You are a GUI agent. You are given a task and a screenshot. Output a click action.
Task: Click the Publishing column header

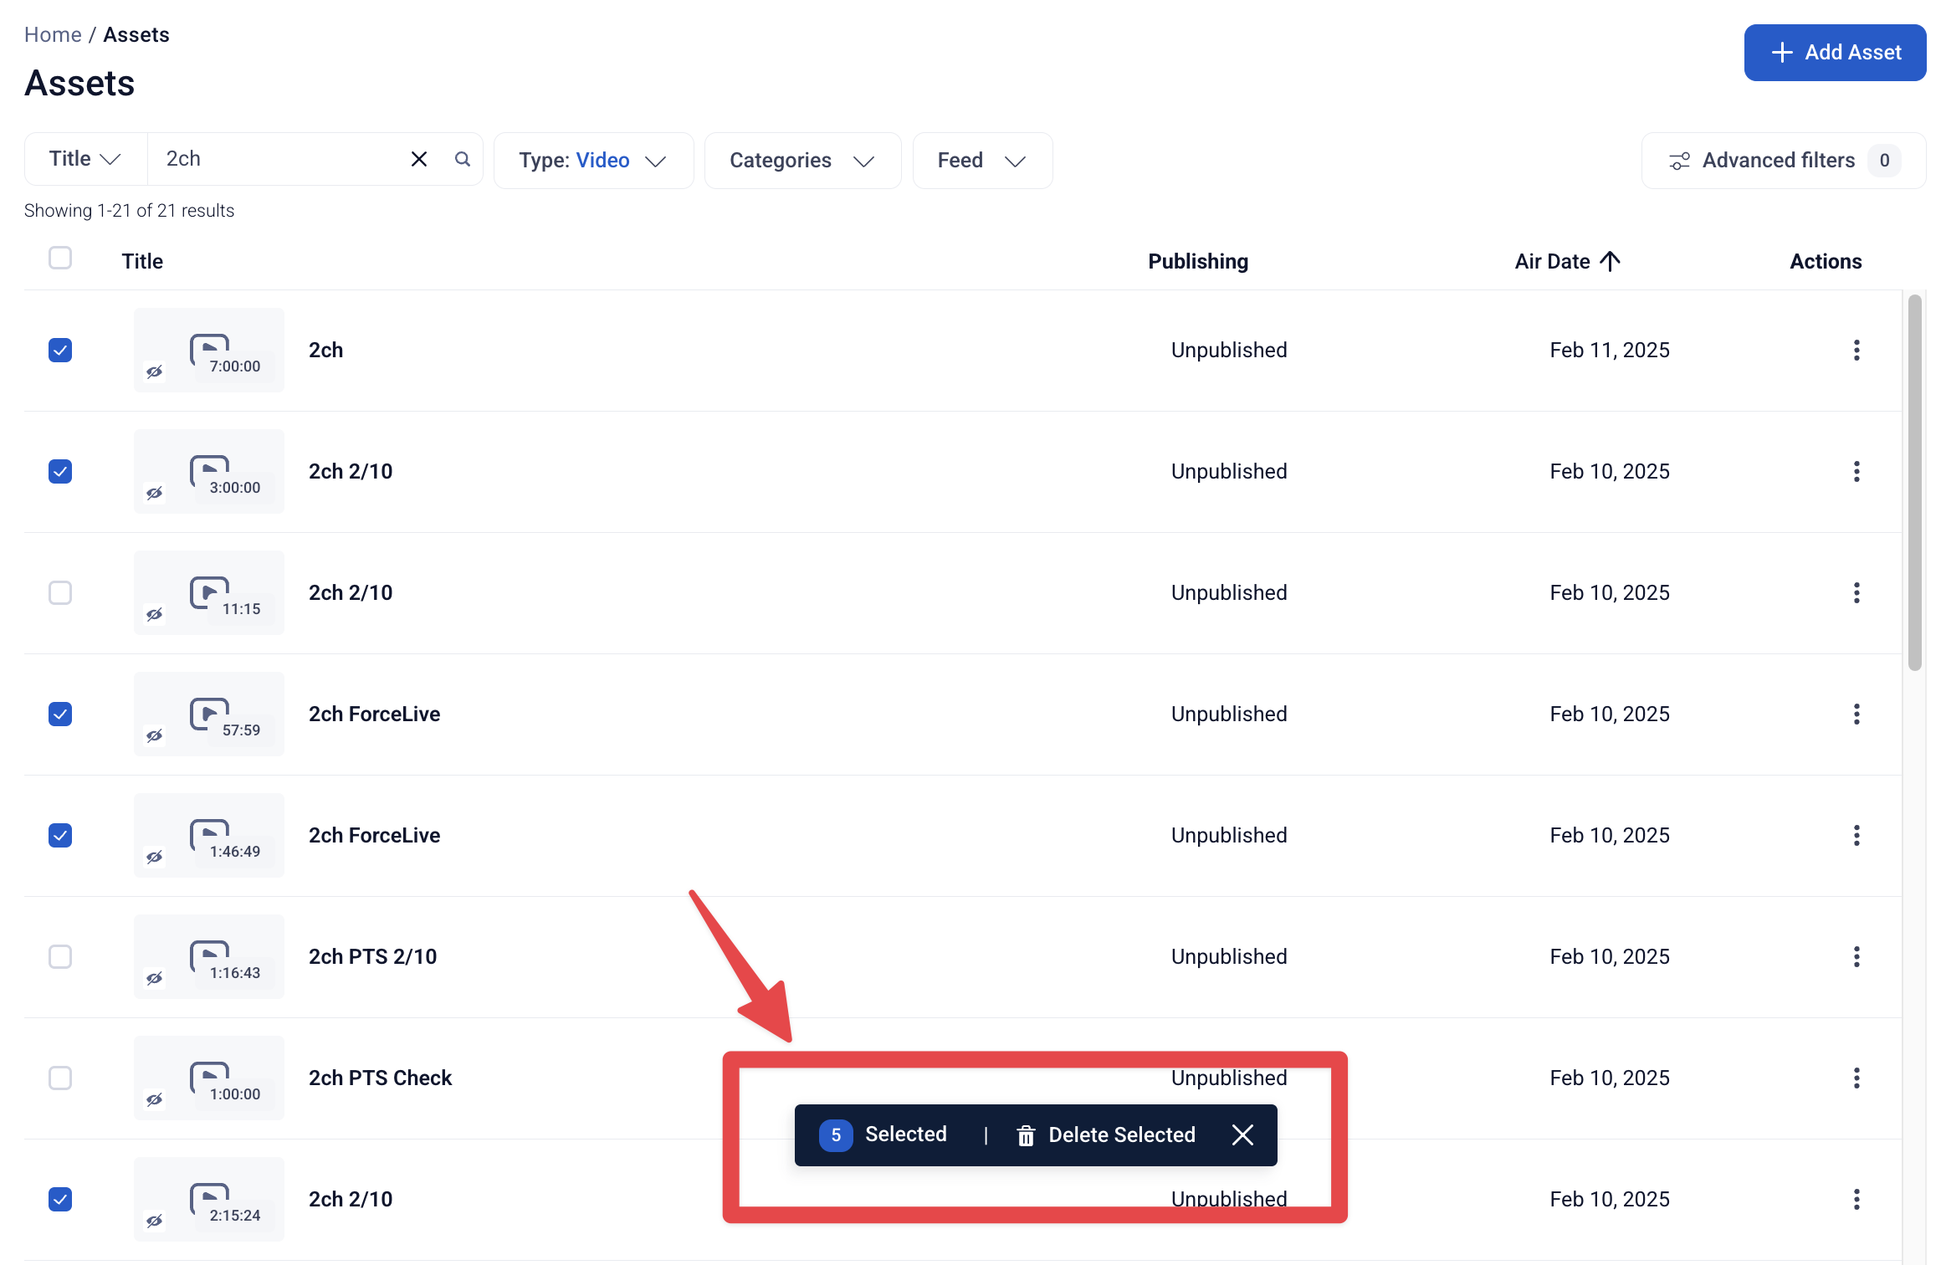click(1198, 262)
